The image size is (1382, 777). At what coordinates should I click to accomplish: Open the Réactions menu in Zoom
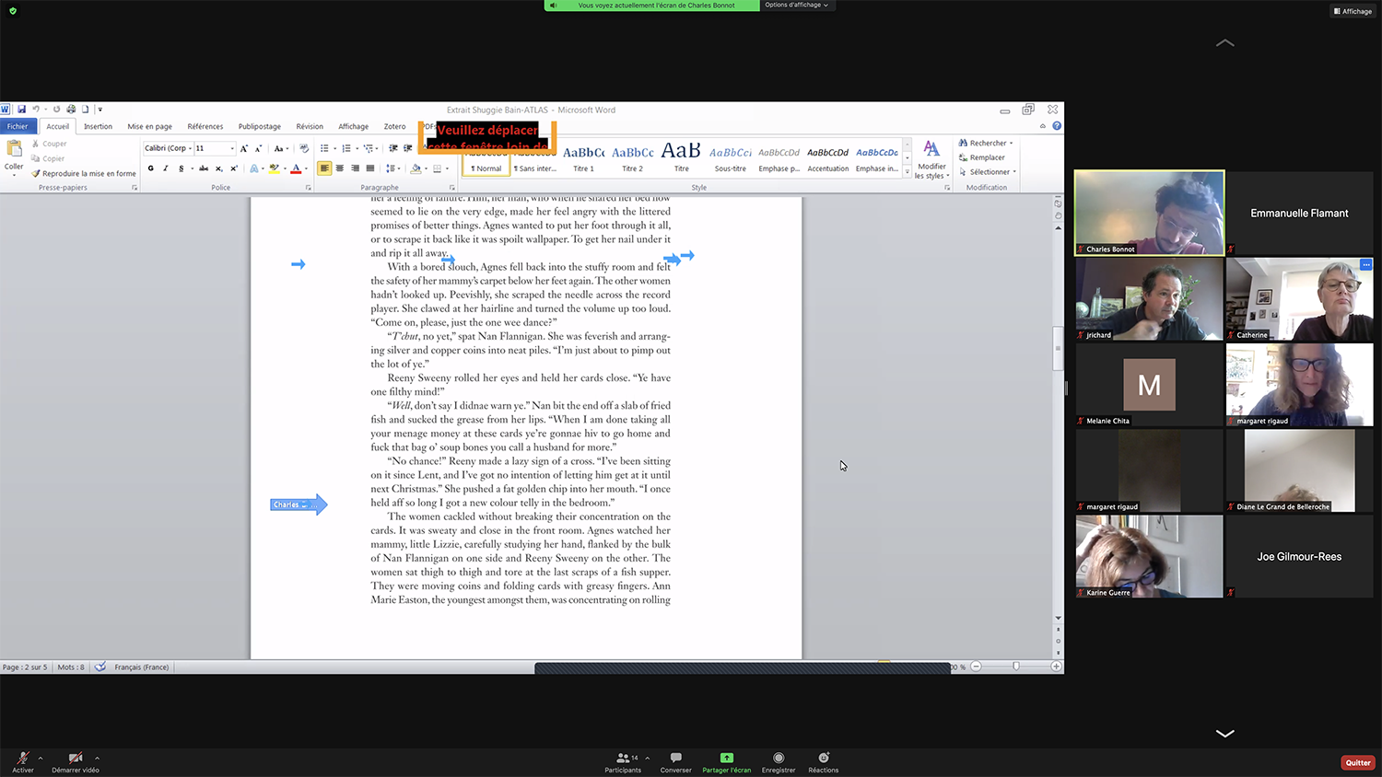[824, 762]
